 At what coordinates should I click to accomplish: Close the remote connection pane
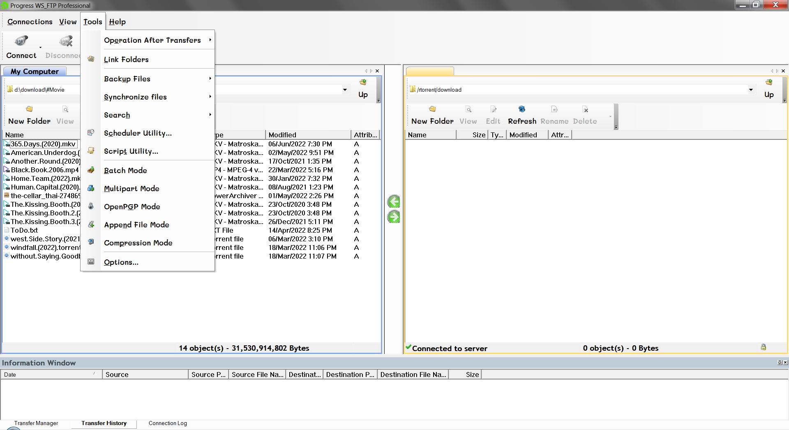[x=783, y=71]
